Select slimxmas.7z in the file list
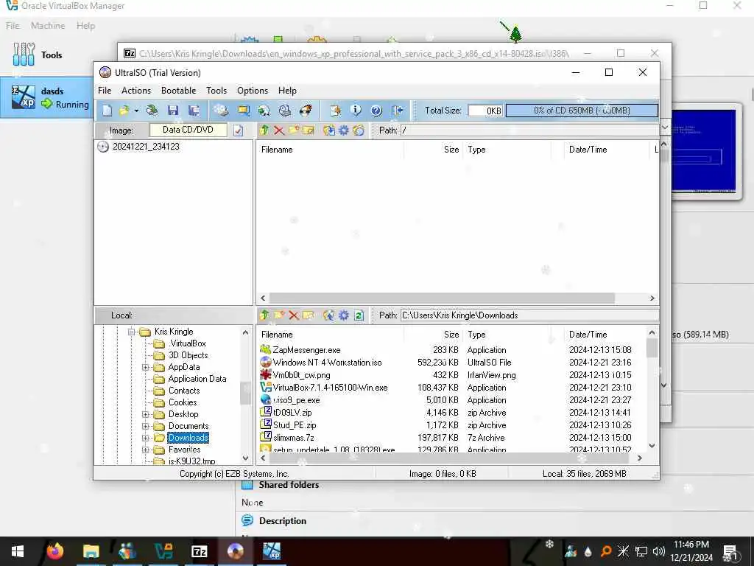The image size is (754, 566). pos(293,438)
